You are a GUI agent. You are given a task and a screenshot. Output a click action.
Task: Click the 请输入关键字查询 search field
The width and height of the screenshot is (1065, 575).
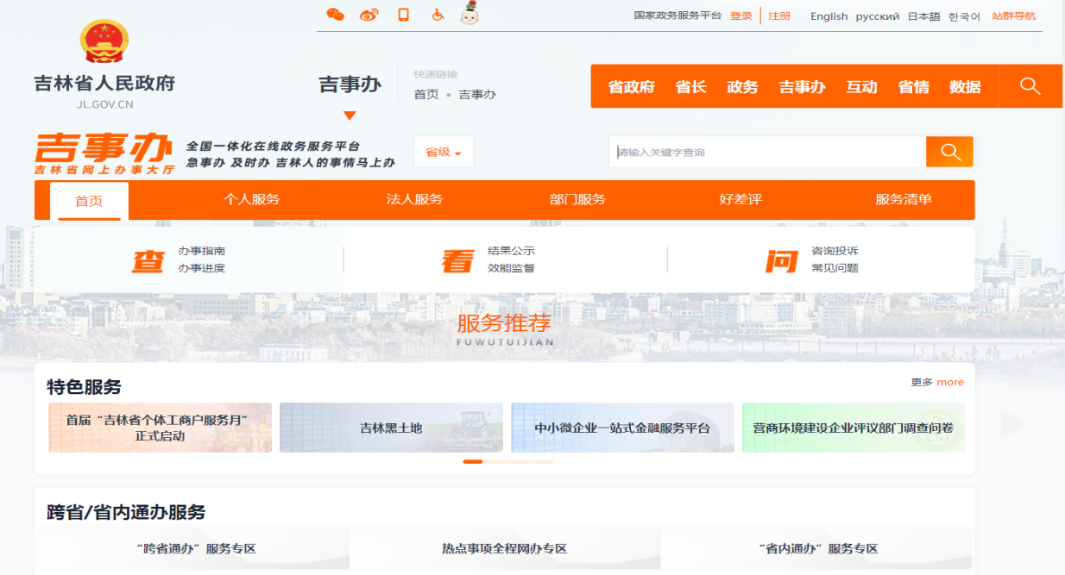(x=768, y=153)
